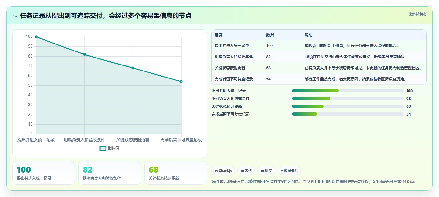Click the chart data point at value 68
Viewport: 439px width, 197px height.
tap(133, 68)
